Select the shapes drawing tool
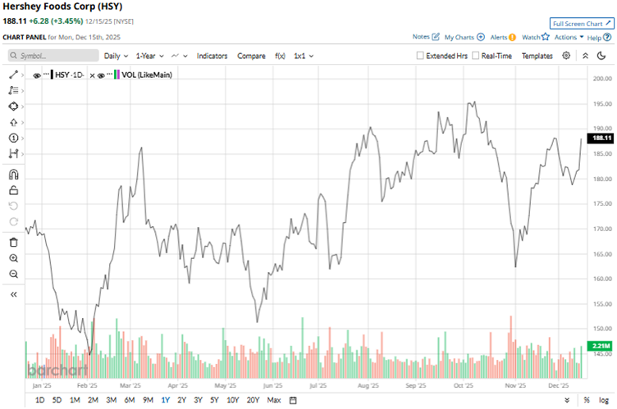Screen dimensions: 617x409 [13, 107]
